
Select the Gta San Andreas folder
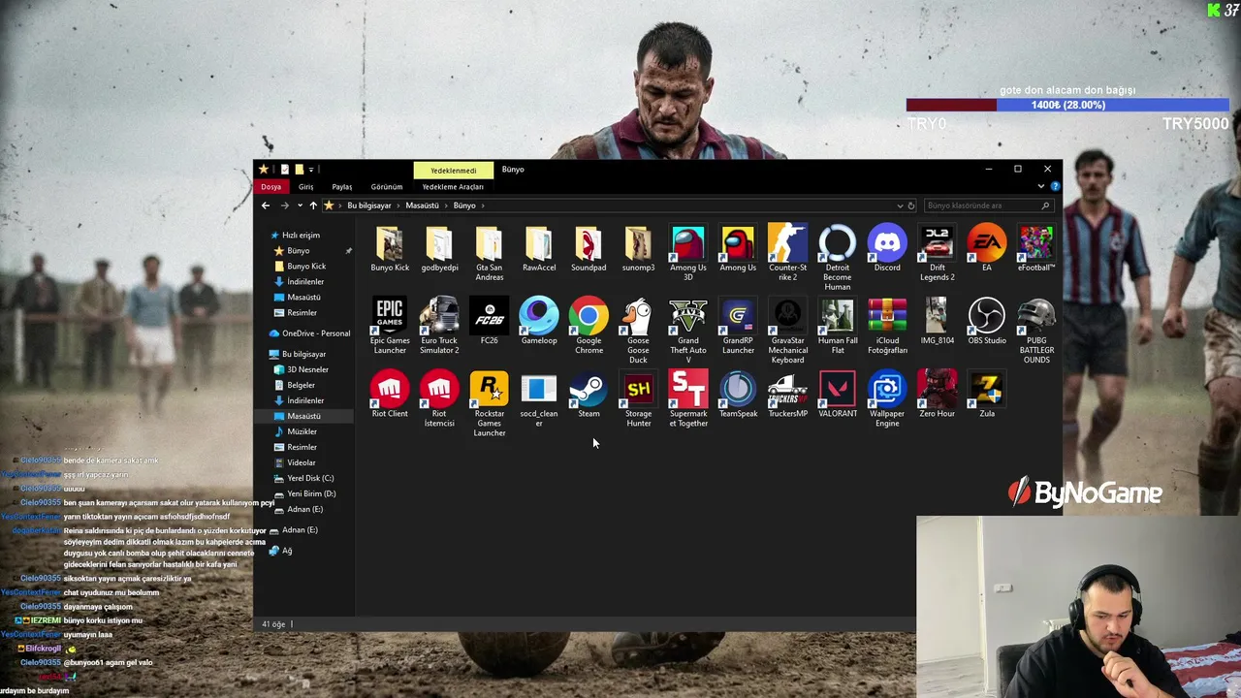(489, 253)
